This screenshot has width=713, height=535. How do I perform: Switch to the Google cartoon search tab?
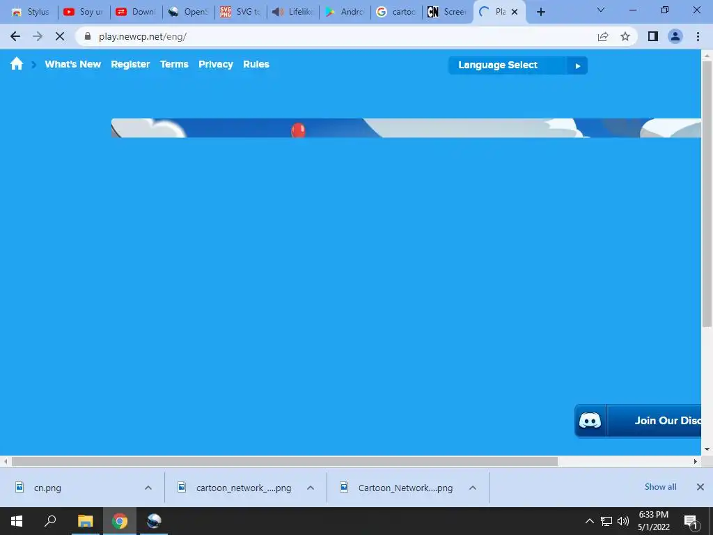pyautogui.click(x=396, y=12)
